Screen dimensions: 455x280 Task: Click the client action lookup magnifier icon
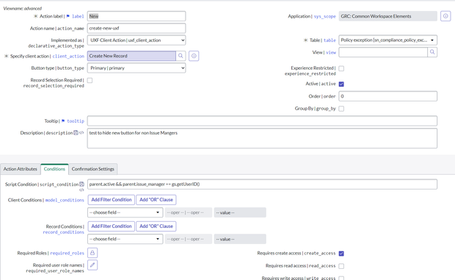click(x=181, y=56)
